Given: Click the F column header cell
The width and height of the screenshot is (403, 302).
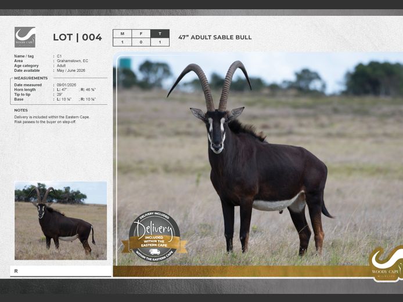Looking at the screenshot, I should point(141,34).
